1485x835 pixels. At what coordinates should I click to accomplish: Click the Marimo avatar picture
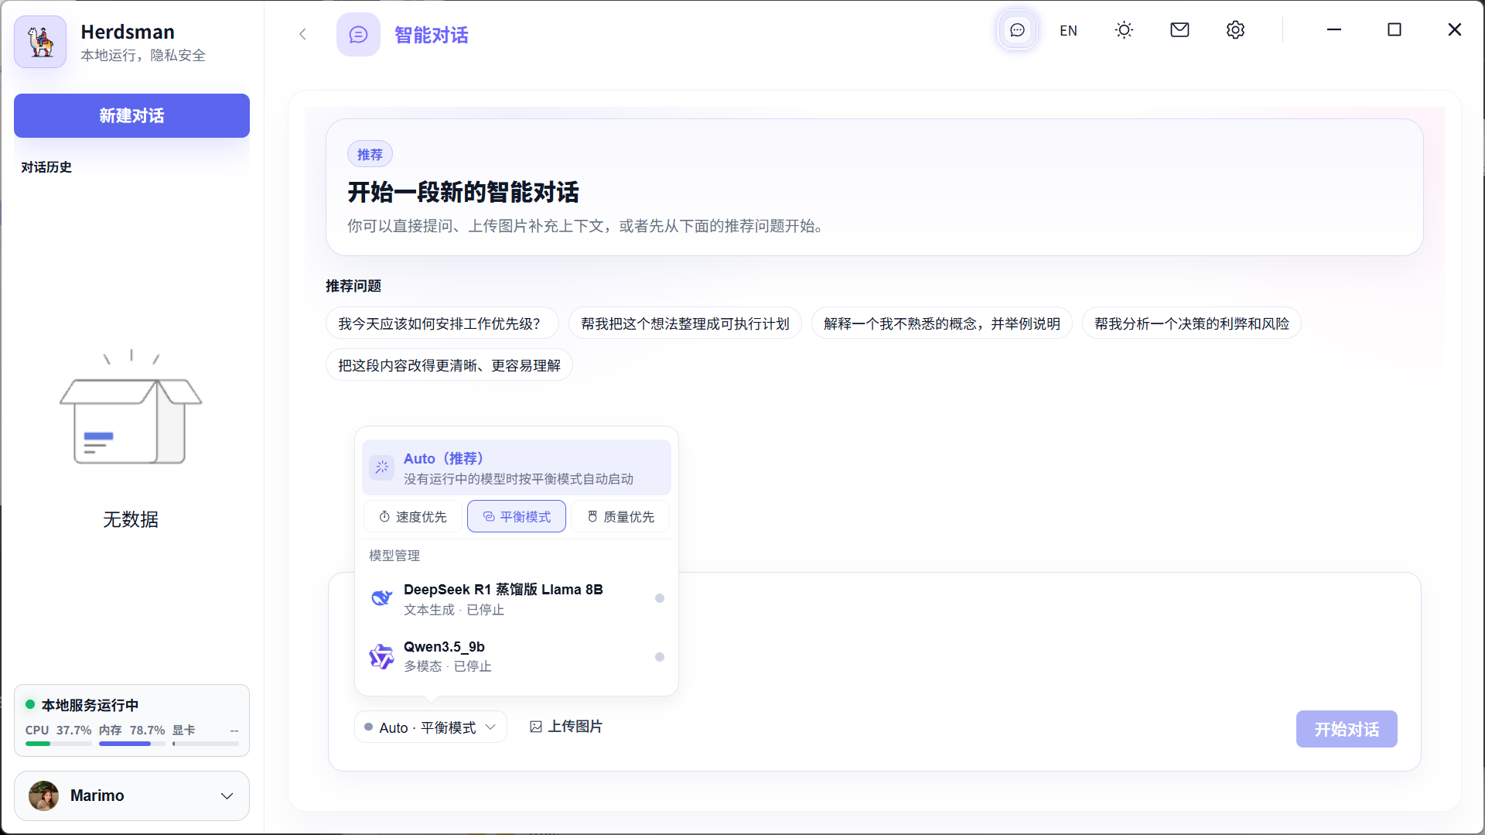(43, 796)
